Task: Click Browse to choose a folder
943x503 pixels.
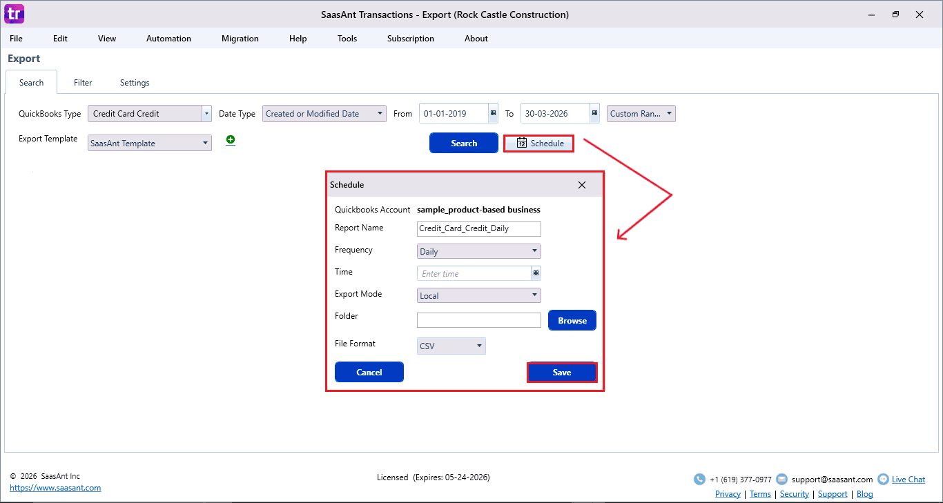Action: [572, 320]
